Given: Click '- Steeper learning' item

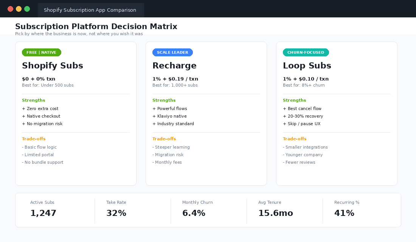Looking at the screenshot, I should pyautogui.click(x=171, y=147).
